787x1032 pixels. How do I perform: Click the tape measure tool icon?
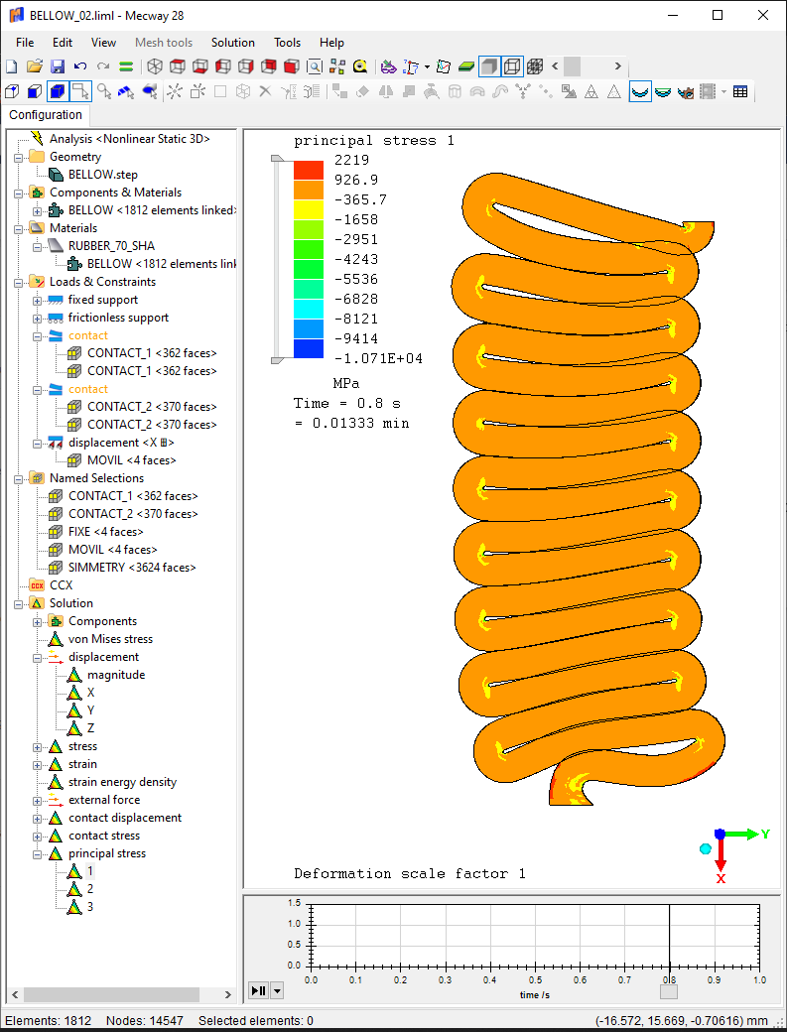click(359, 66)
